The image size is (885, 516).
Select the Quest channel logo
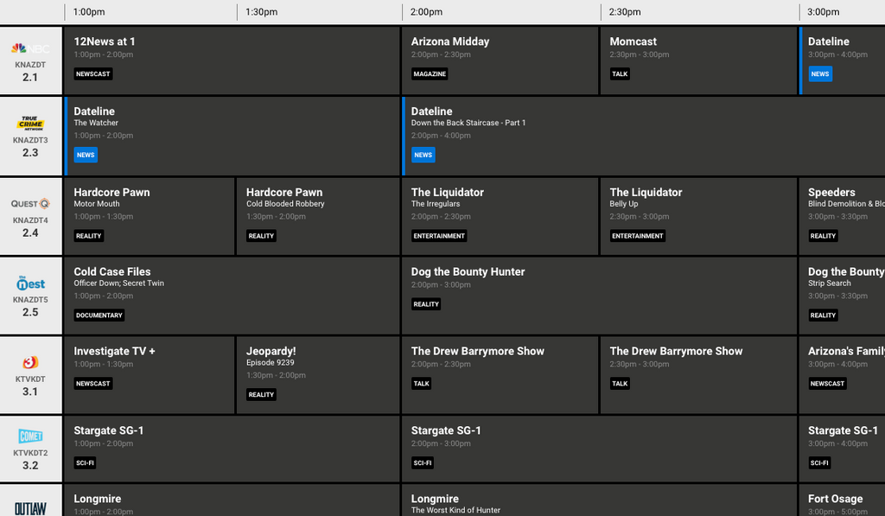click(30, 204)
